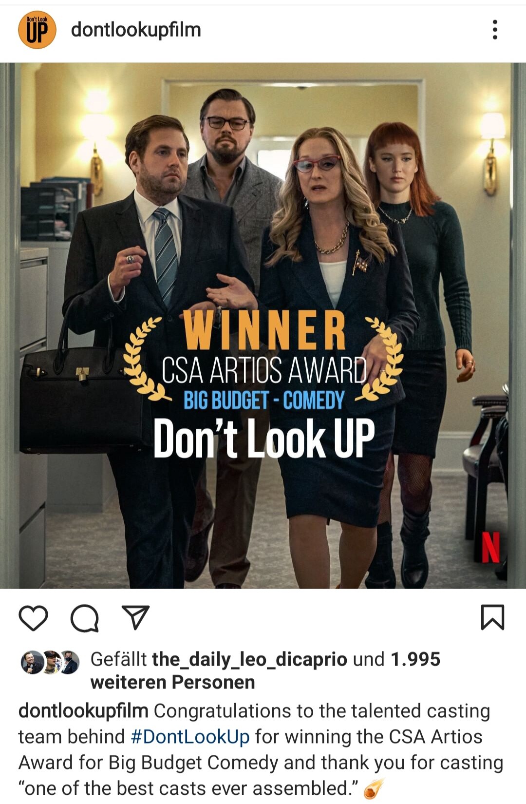Tap the heart icon to like the post
The image size is (526, 804).
(x=33, y=618)
